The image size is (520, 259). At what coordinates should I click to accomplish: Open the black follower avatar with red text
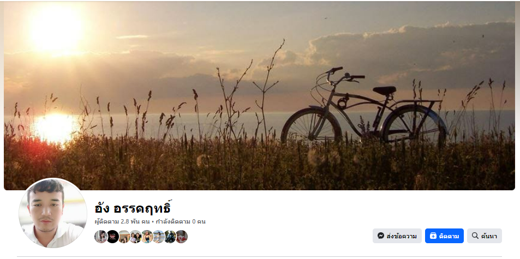click(x=113, y=237)
